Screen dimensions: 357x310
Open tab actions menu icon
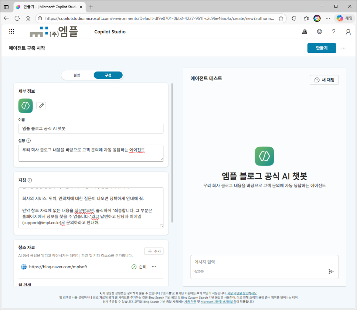point(6,7)
